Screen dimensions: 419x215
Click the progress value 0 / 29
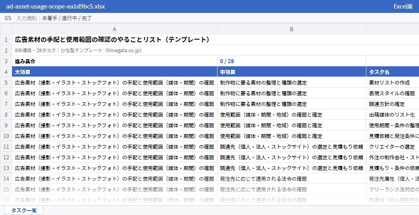point(292,61)
